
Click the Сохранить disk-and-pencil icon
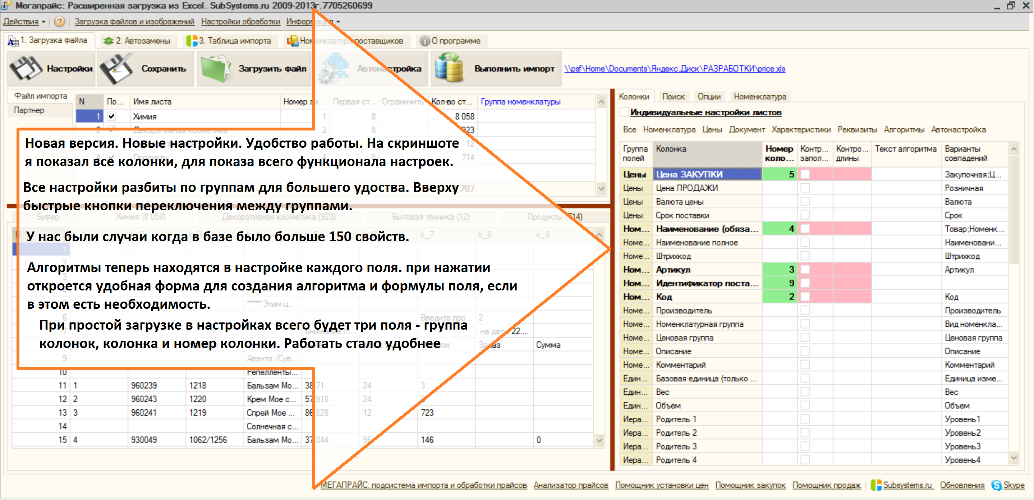pos(117,68)
